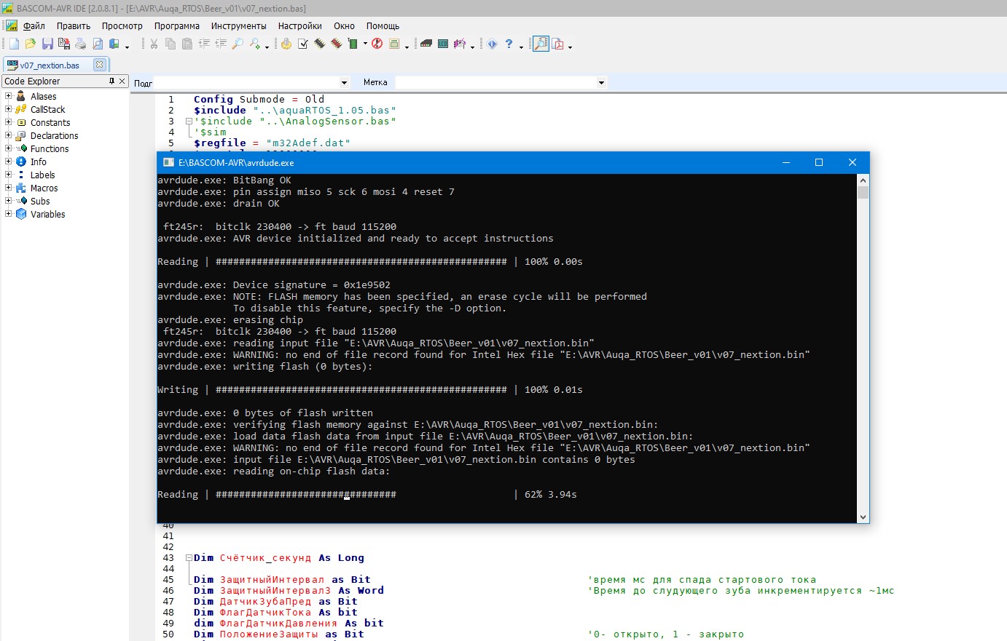Open print preview from toolbar
The image size is (1007, 641).
pos(98,44)
